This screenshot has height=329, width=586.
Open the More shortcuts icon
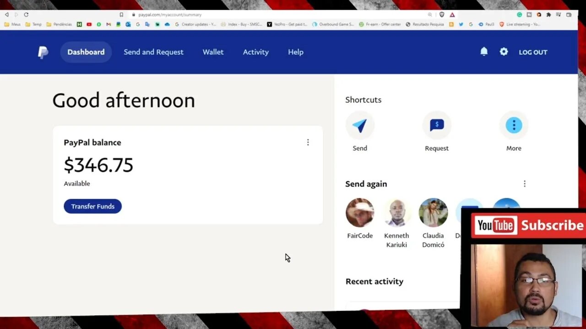[x=514, y=125]
